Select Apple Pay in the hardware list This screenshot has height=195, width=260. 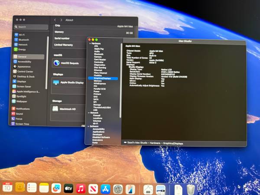pyautogui.click(x=99, y=49)
